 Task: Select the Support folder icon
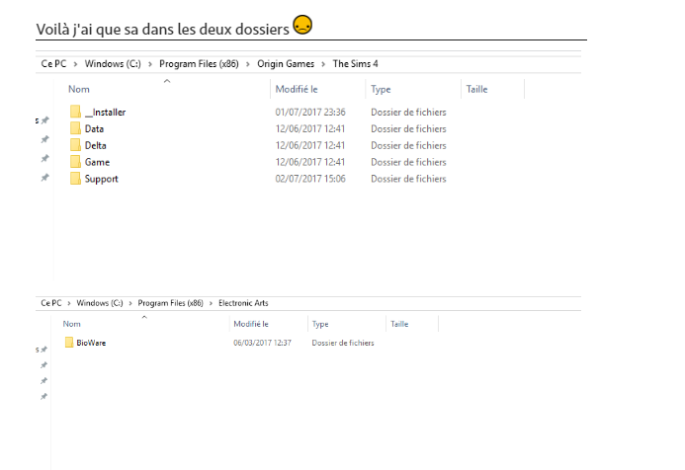[x=75, y=178]
